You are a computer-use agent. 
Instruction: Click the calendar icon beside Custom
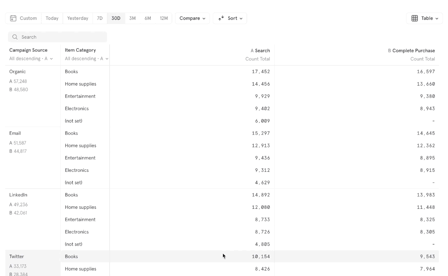click(x=13, y=18)
